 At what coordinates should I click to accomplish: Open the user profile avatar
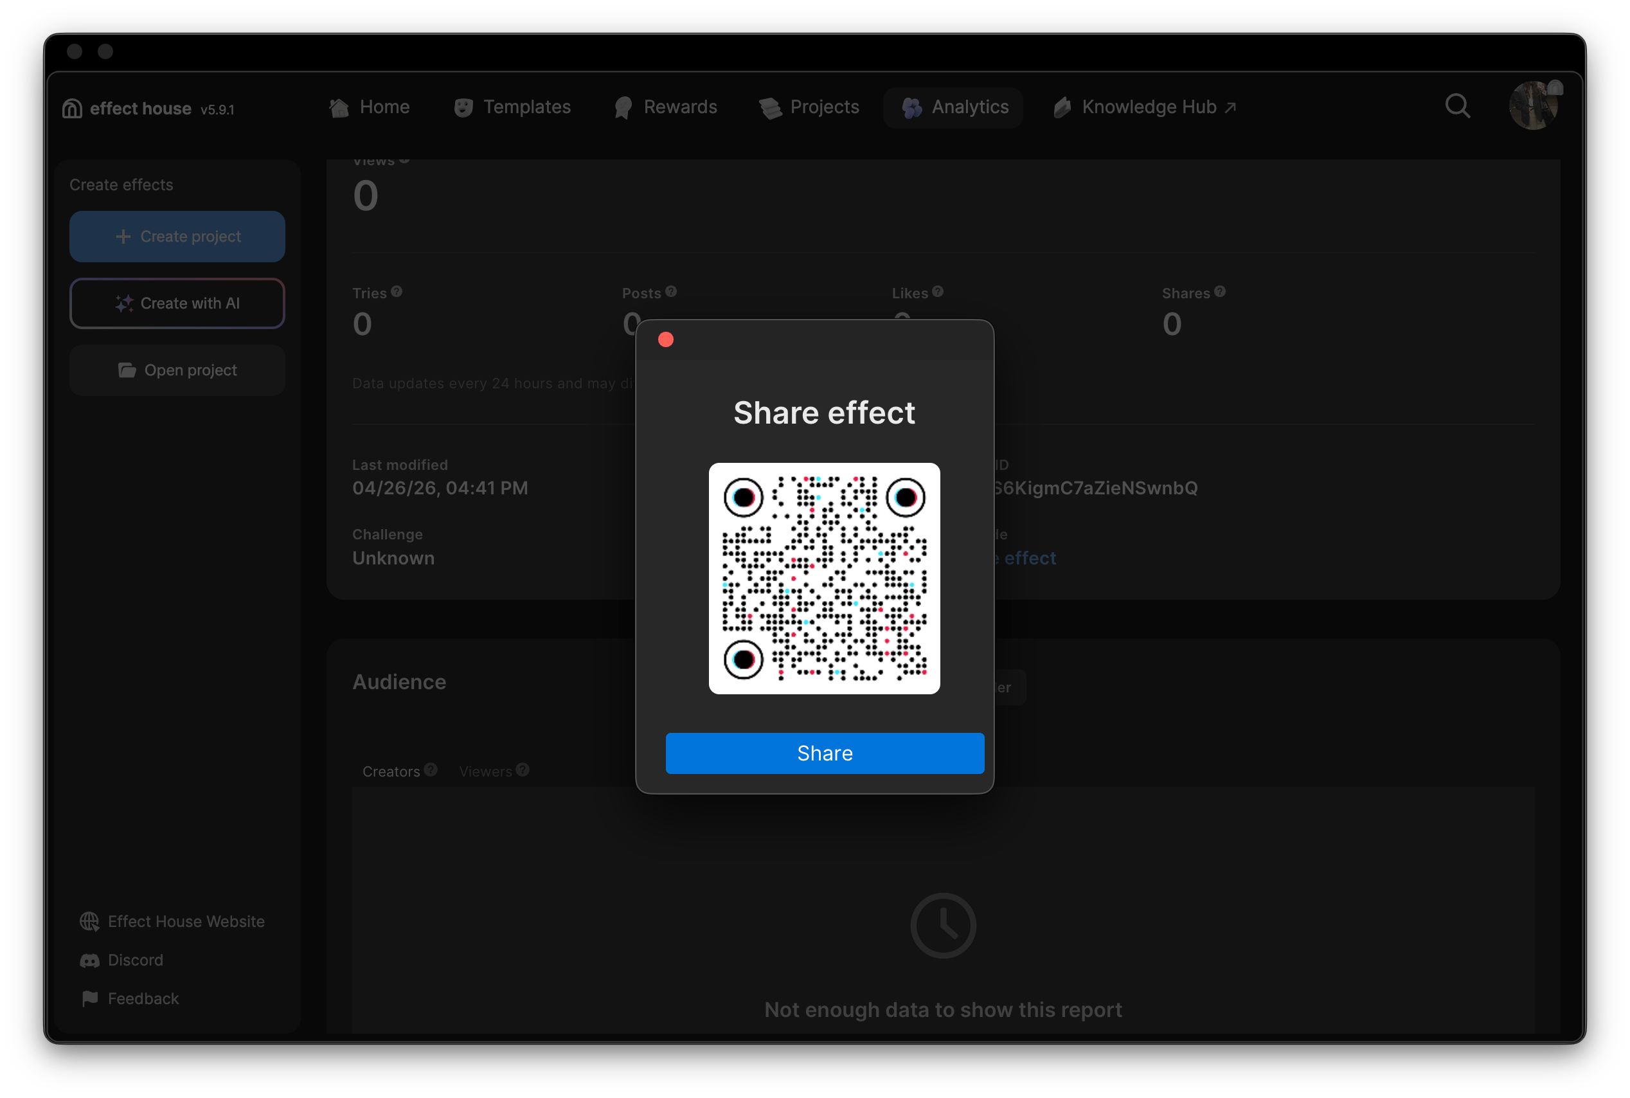[1534, 105]
